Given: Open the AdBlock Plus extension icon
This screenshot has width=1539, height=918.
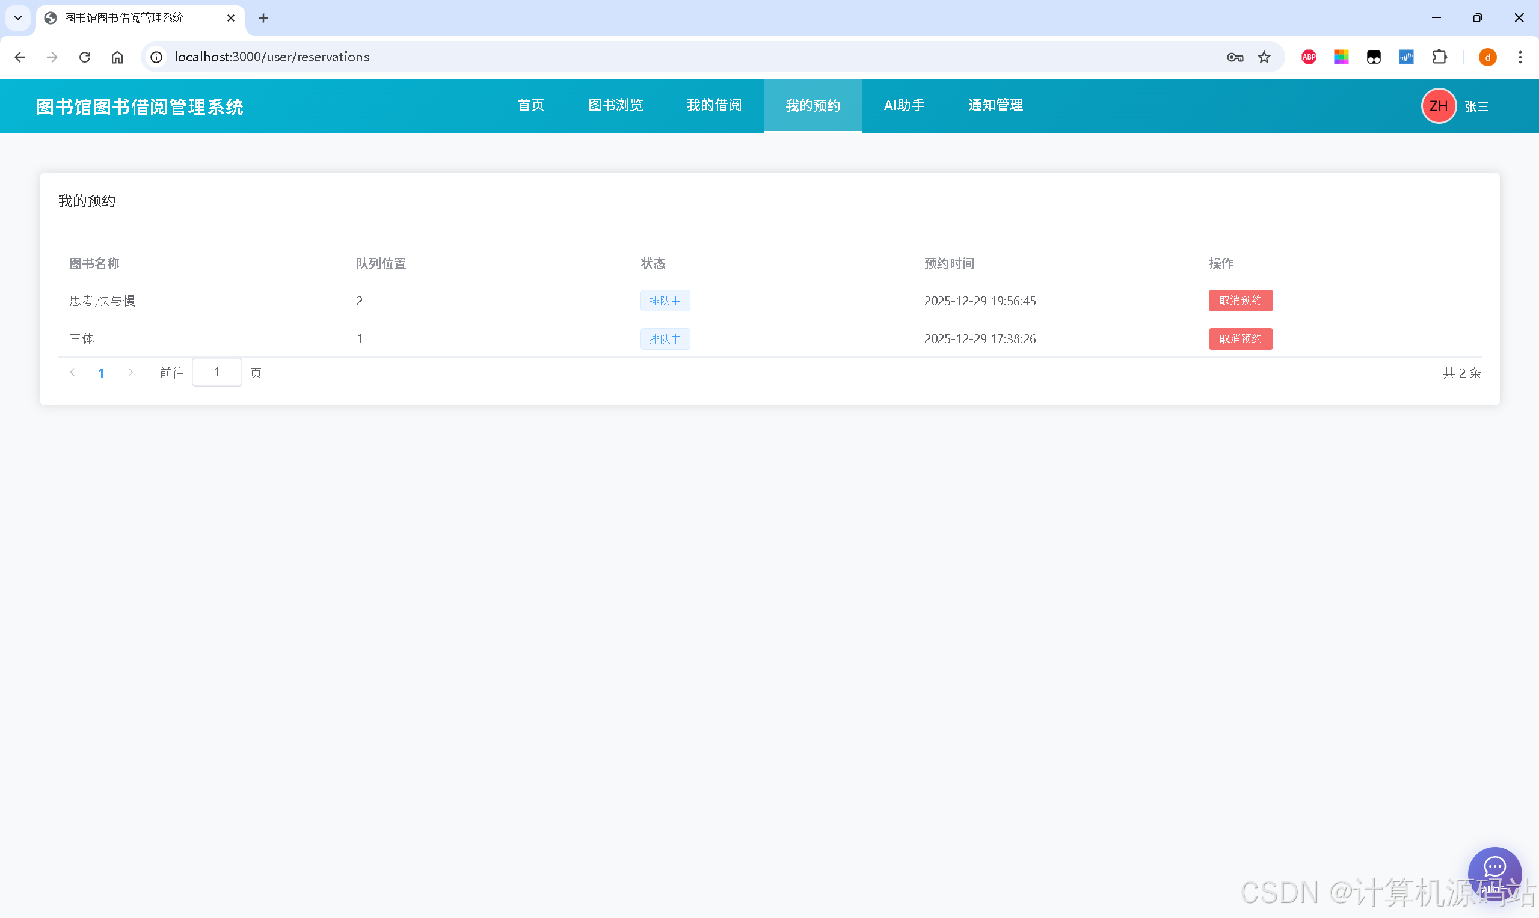Looking at the screenshot, I should pyautogui.click(x=1308, y=57).
